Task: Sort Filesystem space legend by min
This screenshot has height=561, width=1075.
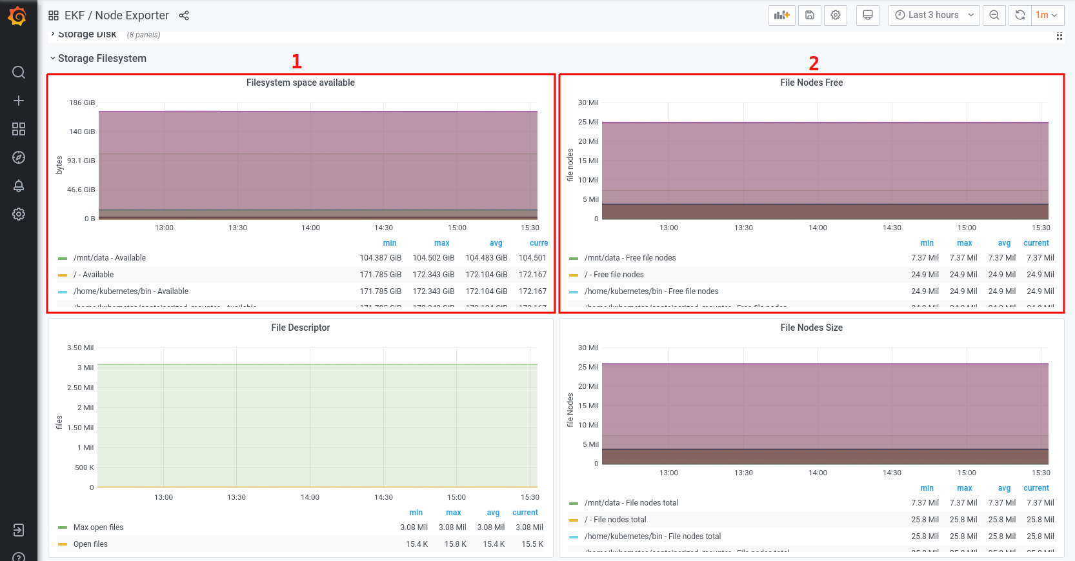Action: [x=390, y=243]
